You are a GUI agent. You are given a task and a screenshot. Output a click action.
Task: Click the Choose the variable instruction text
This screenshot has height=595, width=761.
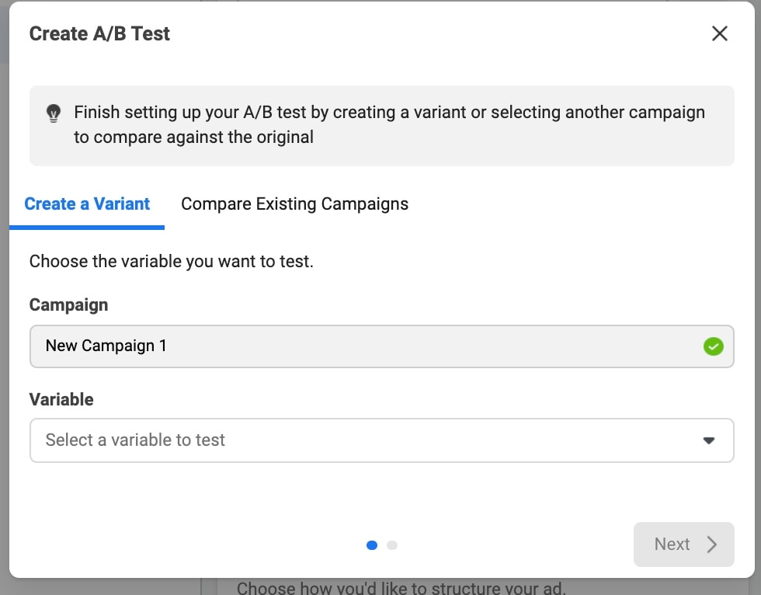point(171,261)
